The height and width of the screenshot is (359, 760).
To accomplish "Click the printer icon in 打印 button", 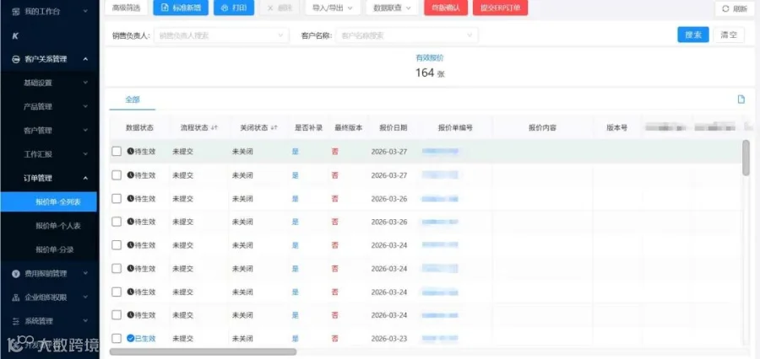I will click(x=225, y=8).
